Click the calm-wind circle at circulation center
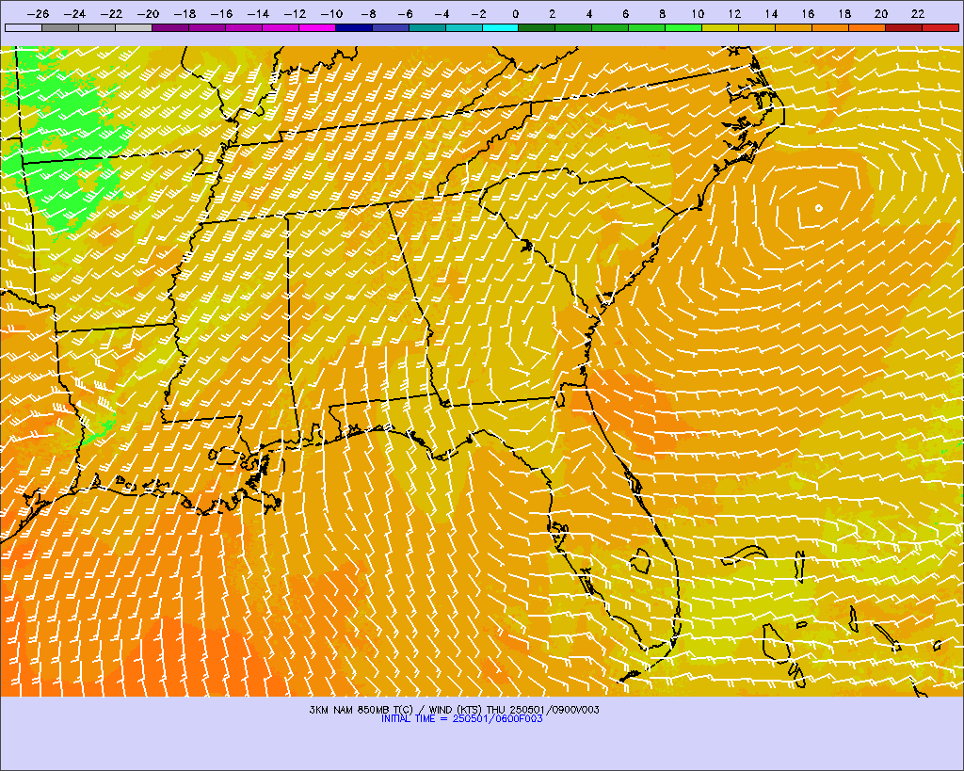The width and height of the screenshot is (964, 771). [819, 208]
